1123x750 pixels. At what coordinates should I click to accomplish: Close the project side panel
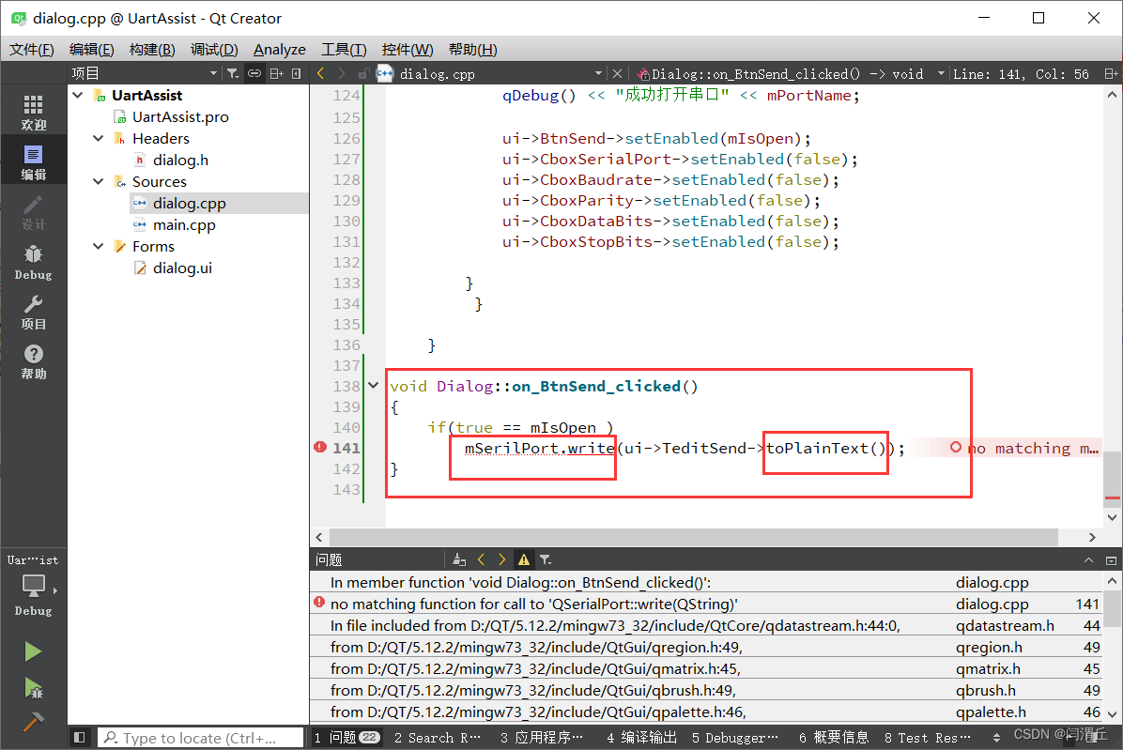pos(297,74)
